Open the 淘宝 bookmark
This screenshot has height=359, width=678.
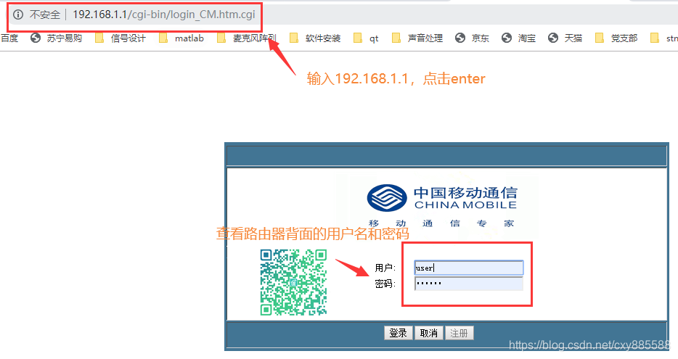[x=518, y=38]
